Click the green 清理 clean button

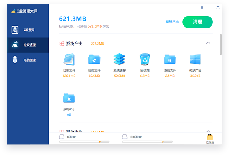[197, 22]
